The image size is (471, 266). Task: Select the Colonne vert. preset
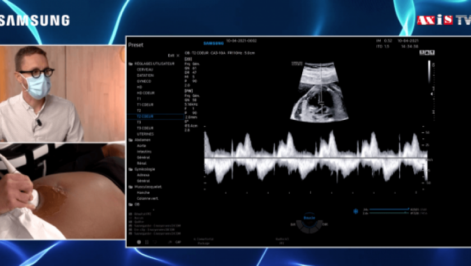click(x=147, y=199)
